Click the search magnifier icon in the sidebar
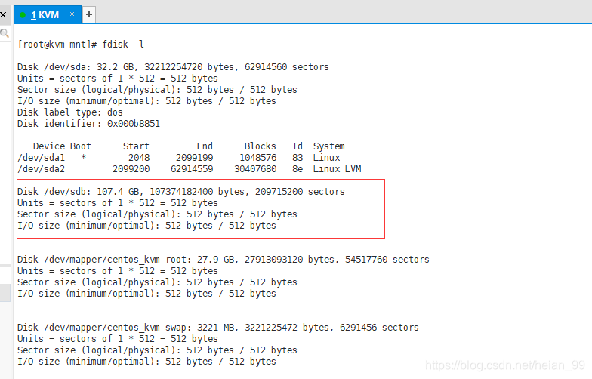The image size is (592, 379). tap(5, 33)
